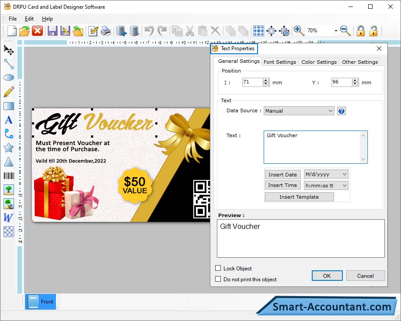The width and height of the screenshot is (401, 321).
Task: Open the edit properties notepad icon
Action: (93, 31)
